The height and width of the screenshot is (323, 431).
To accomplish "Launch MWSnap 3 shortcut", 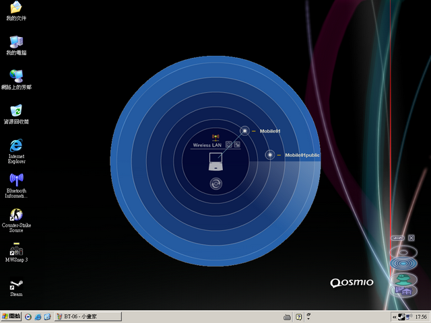I will tap(16, 252).
